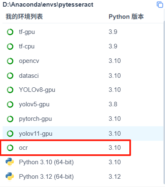This screenshot has width=165, height=187.
Task: Choose the ocr environment
Action: pos(83,148)
